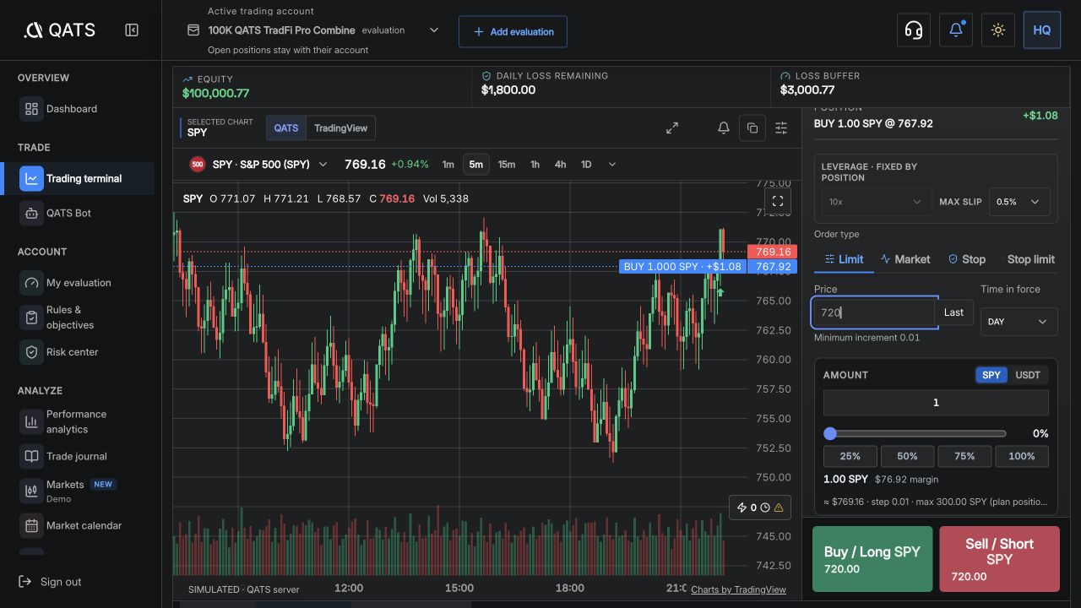Open Time in force DAY dropdown
The height and width of the screenshot is (608, 1081).
pos(1019,322)
